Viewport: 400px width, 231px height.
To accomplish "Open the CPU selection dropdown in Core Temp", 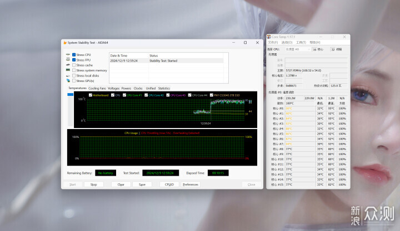I will (297, 49).
